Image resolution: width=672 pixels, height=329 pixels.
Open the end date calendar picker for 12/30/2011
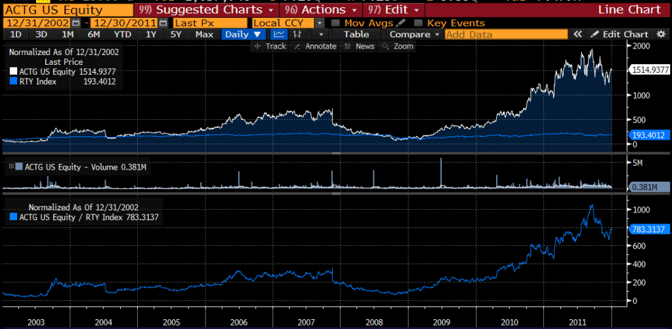point(163,23)
